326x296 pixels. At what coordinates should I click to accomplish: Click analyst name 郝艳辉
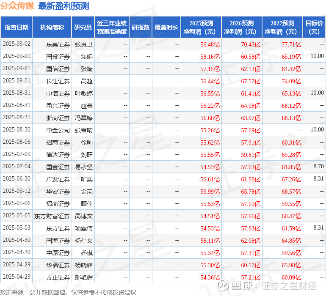pos(83,277)
